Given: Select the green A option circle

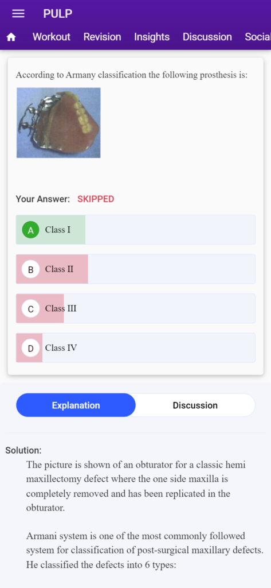Looking at the screenshot, I should (31, 230).
